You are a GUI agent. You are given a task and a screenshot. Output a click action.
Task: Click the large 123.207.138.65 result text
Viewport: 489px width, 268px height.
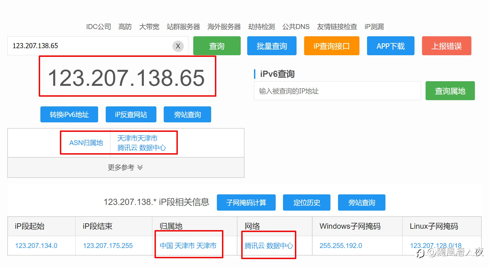[126, 78]
